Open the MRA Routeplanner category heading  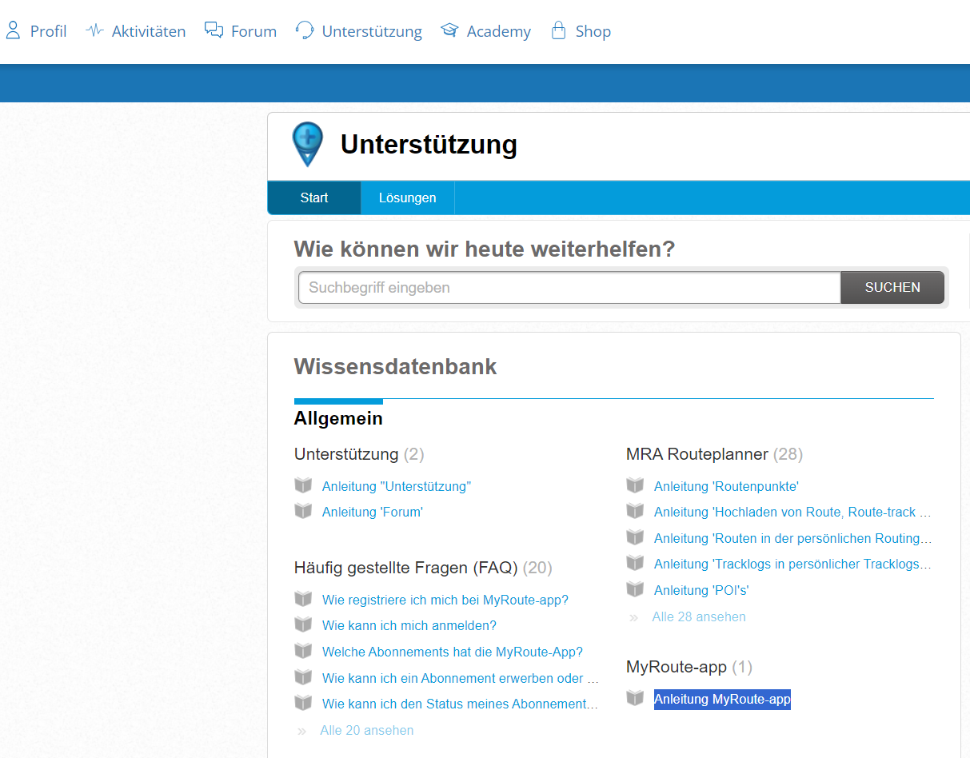[x=697, y=454]
